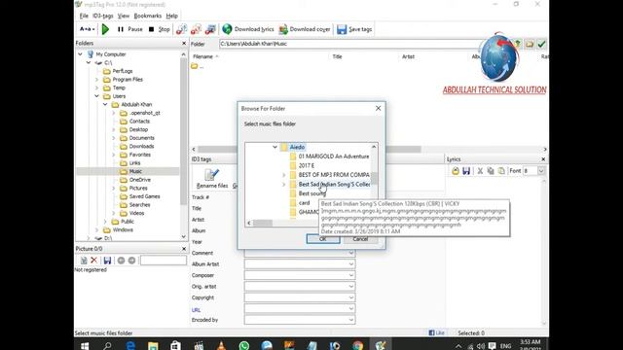
Task: Open the View menu
Action: (x=124, y=16)
